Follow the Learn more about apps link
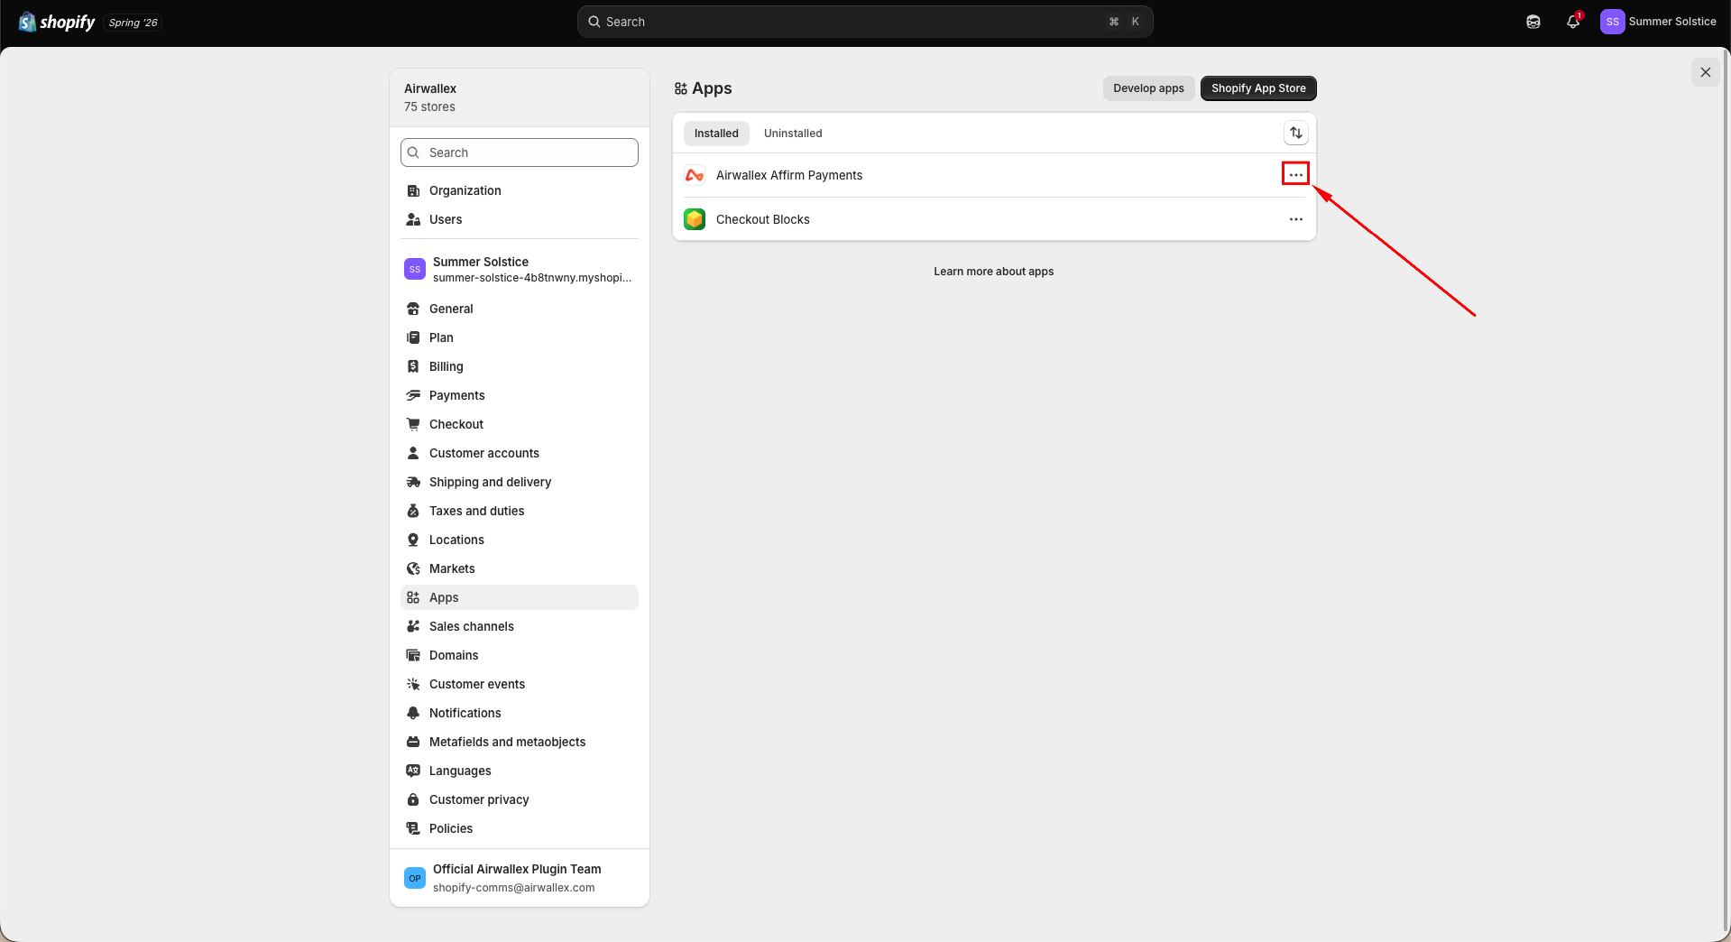Screen dimensions: 1731x942 [993, 272]
